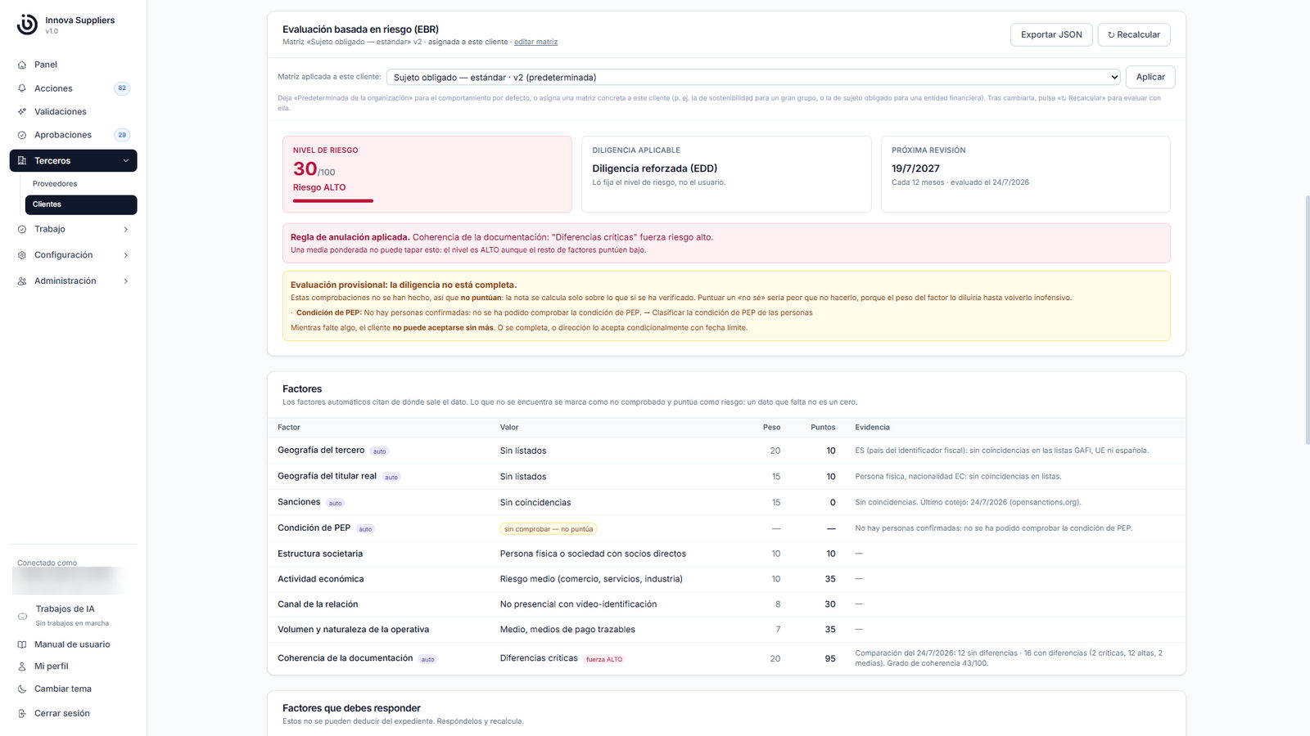Click Cerrar sesión
The width and height of the screenshot is (1310, 736).
pyautogui.click(x=62, y=714)
